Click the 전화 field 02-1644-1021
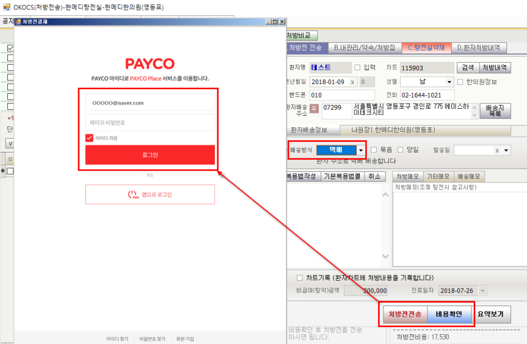This screenshot has height=344, width=527. [427, 95]
